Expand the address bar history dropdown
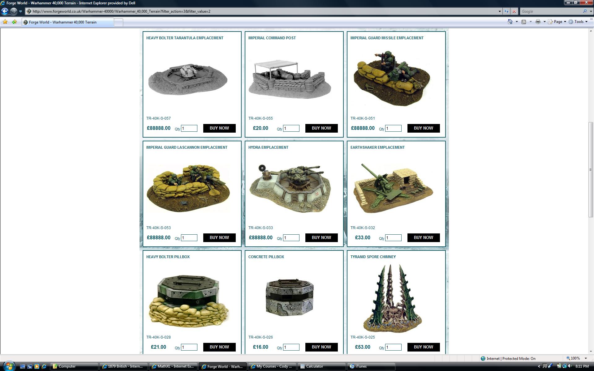 pos(500,11)
